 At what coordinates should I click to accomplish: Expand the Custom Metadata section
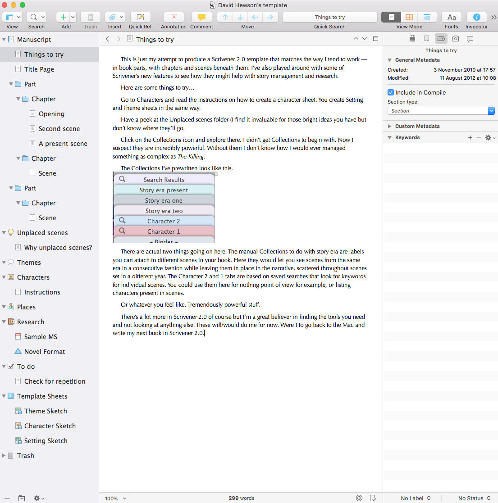[x=389, y=126]
